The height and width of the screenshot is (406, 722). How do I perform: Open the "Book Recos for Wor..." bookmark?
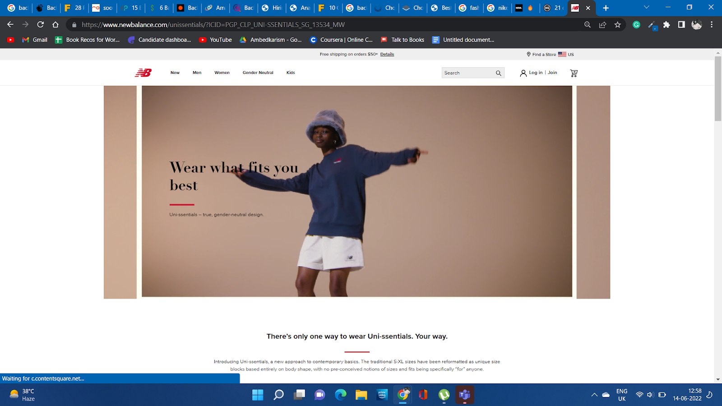coord(88,40)
